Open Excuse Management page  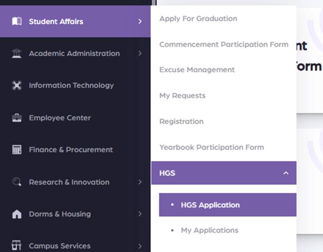tap(197, 70)
